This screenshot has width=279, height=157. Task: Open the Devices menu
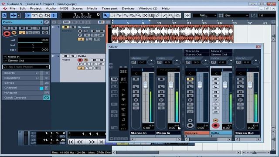click(128, 8)
